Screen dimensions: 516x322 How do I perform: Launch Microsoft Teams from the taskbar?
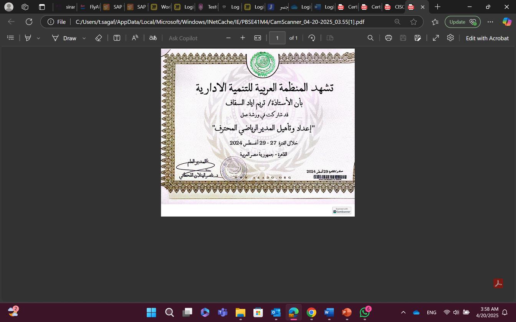(223, 312)
